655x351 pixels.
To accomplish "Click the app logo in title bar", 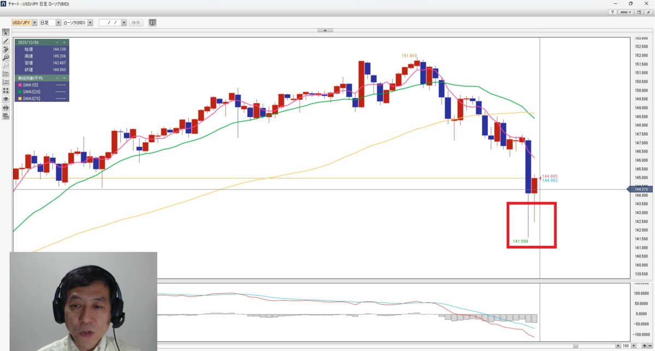I will 3,3.
